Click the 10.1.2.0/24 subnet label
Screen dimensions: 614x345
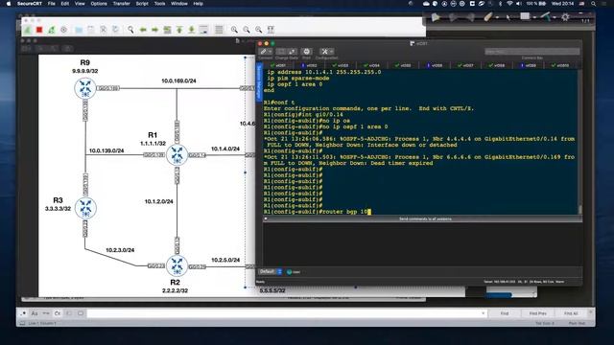point(158,201)
